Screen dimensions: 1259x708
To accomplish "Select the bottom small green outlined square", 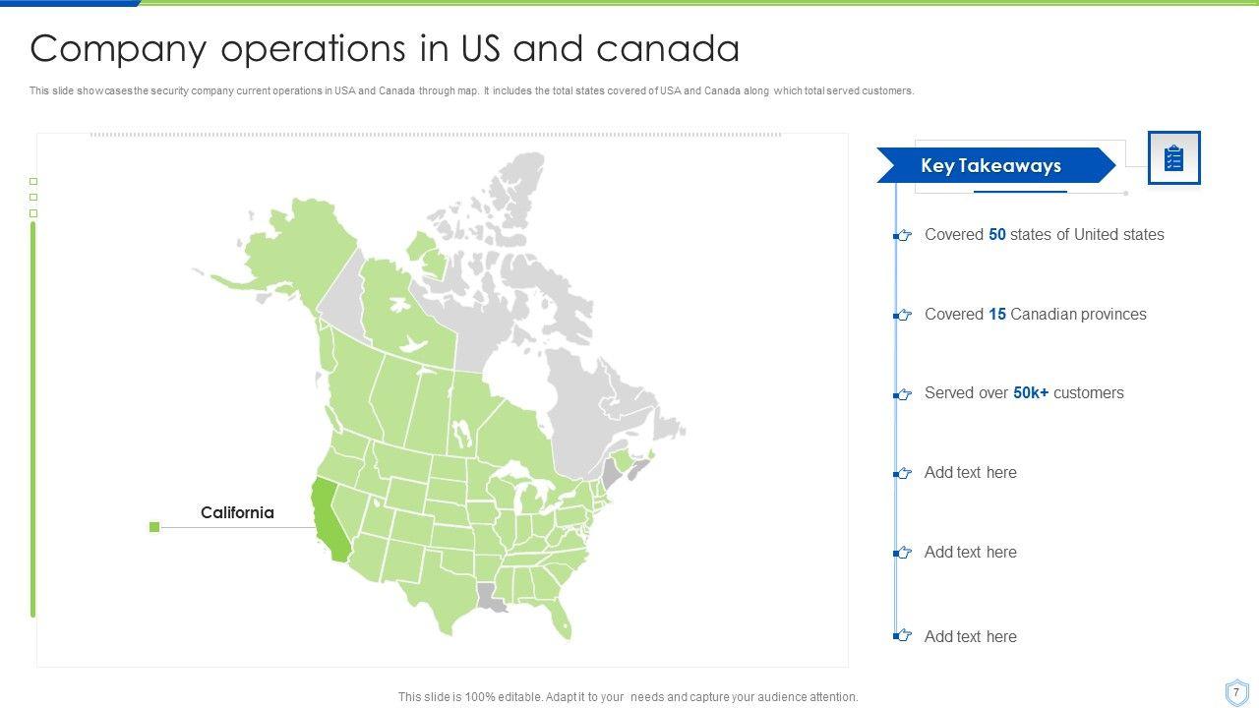I will [33, 213].
